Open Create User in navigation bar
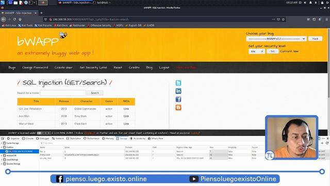 click(63, 68)
